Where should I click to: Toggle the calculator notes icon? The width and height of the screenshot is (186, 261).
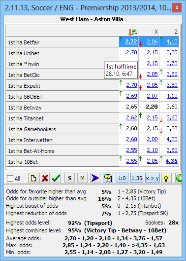pyautogui.click(x=108, y=178)
